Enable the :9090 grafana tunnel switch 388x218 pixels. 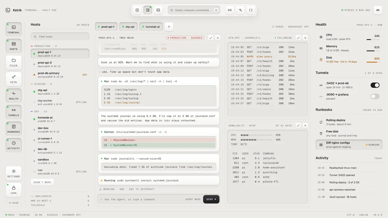pyautogui.click(x=375, y=96)
